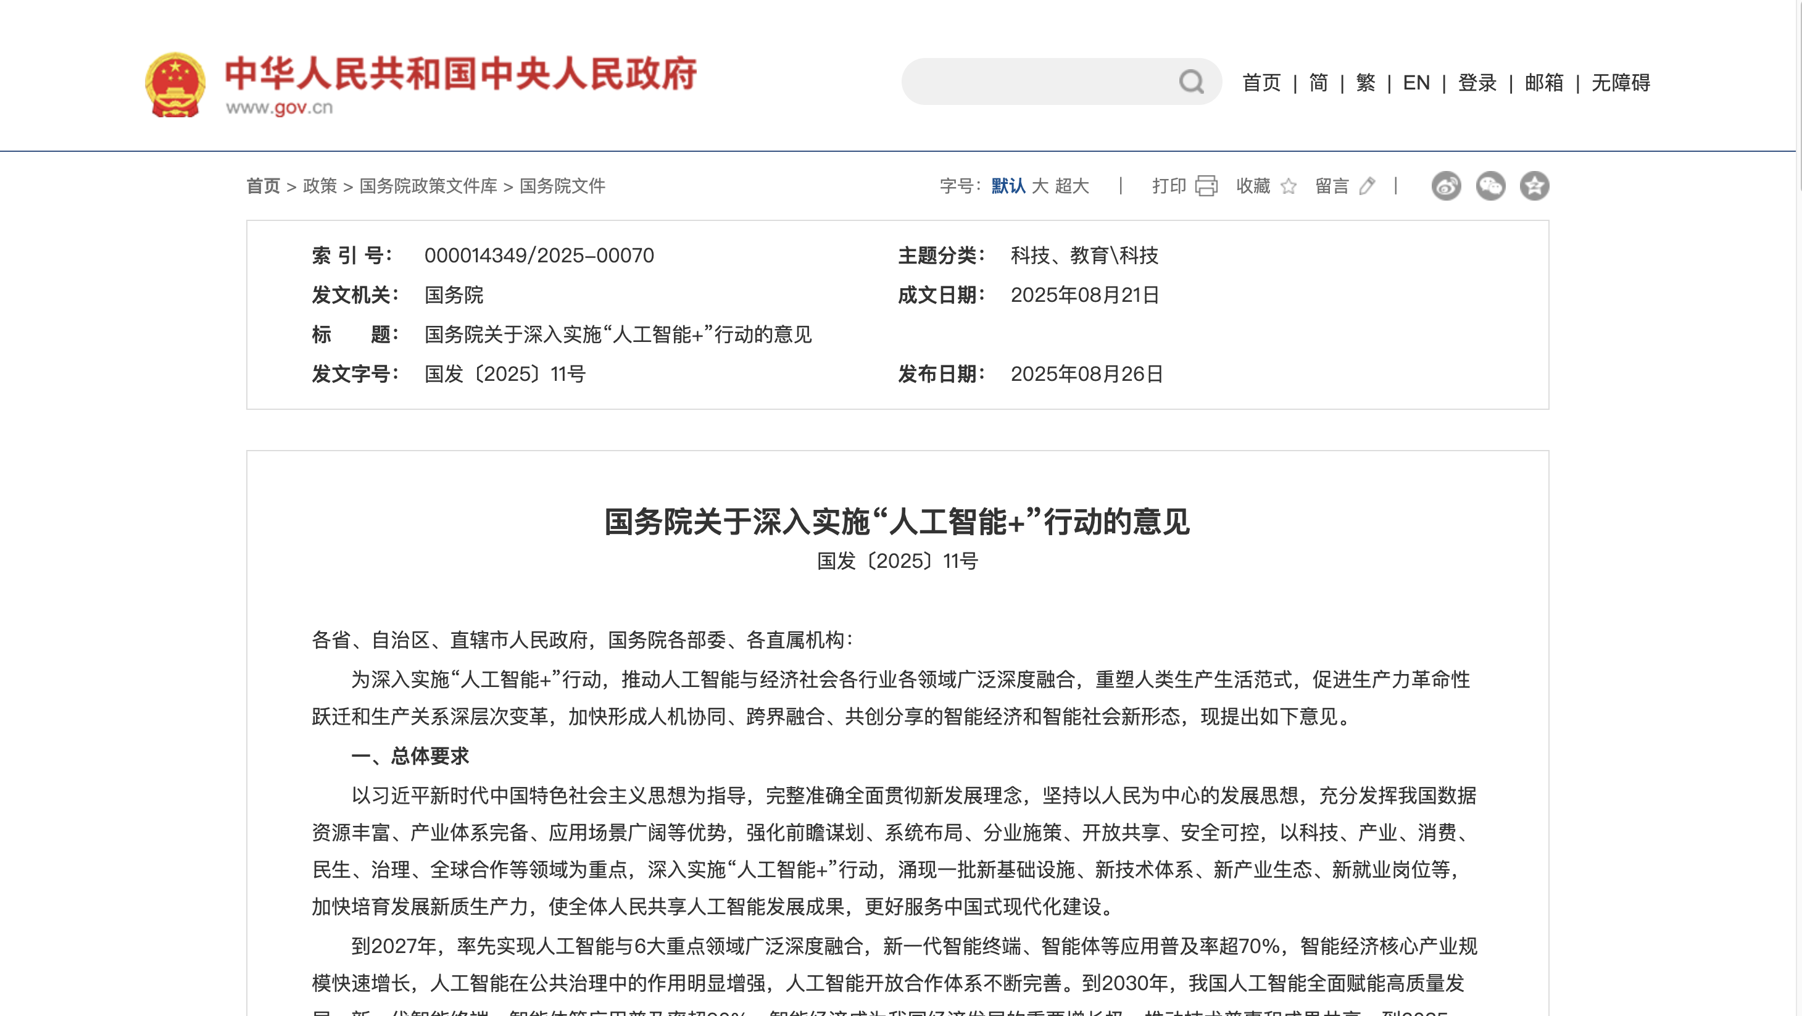
Task: Click the QZone star share icon
Action: pos(1534,186)
